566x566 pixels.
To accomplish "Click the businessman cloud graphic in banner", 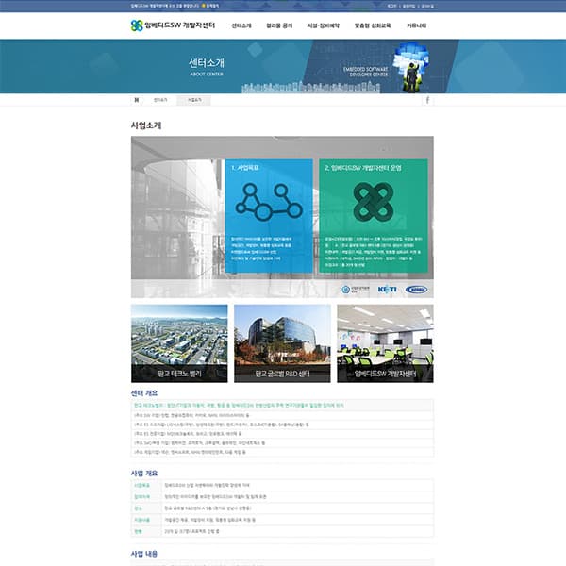I will 410,67.
